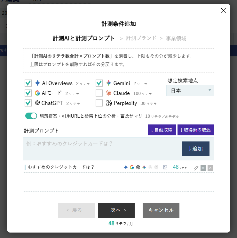Enable the Perplexity checkbox
This screenshot has width=237, height=238.
[x=99, y=103]
